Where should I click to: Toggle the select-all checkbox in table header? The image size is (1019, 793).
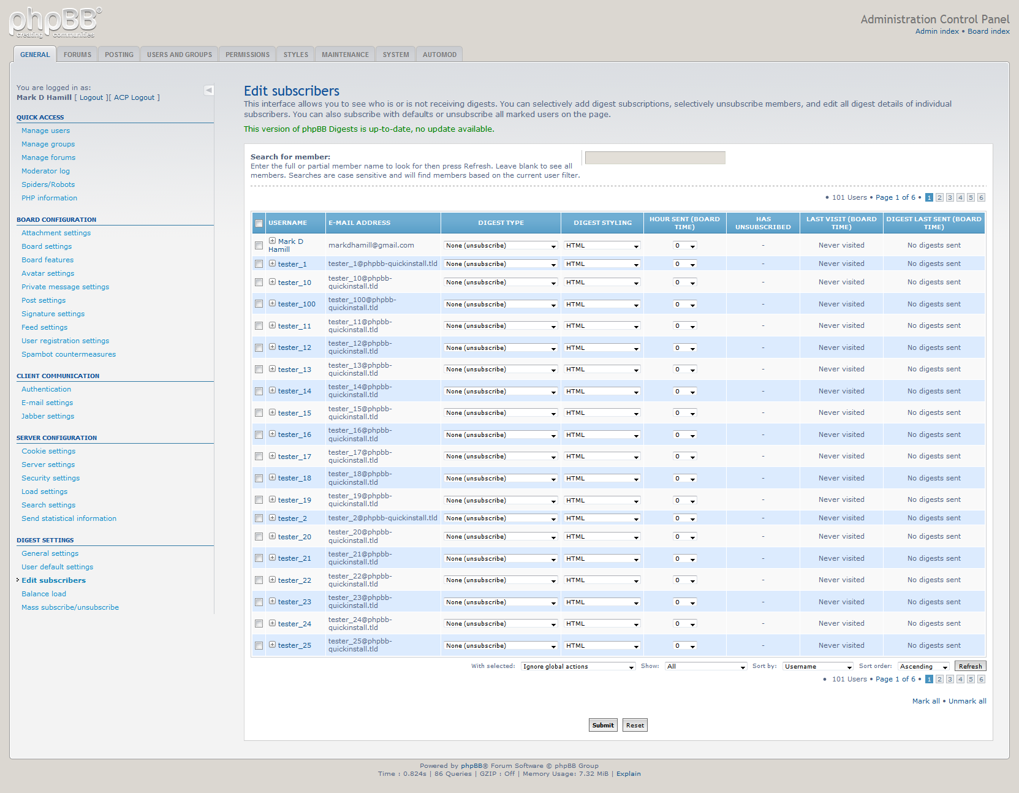259,223
